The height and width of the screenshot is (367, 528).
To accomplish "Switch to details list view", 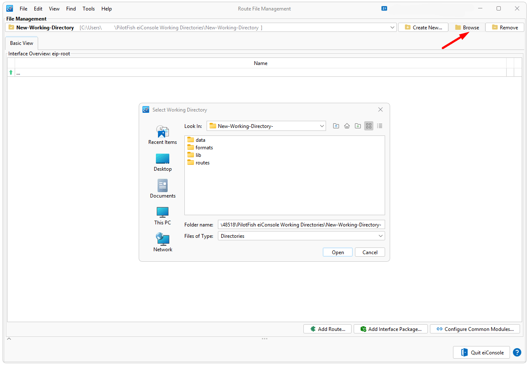I will [x=380, y=126].
